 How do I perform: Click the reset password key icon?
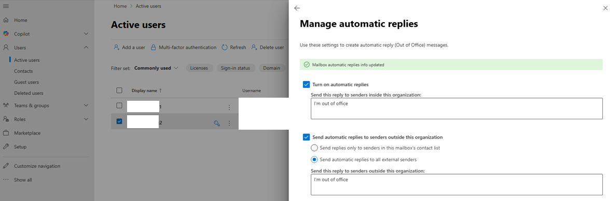point(217,123)
